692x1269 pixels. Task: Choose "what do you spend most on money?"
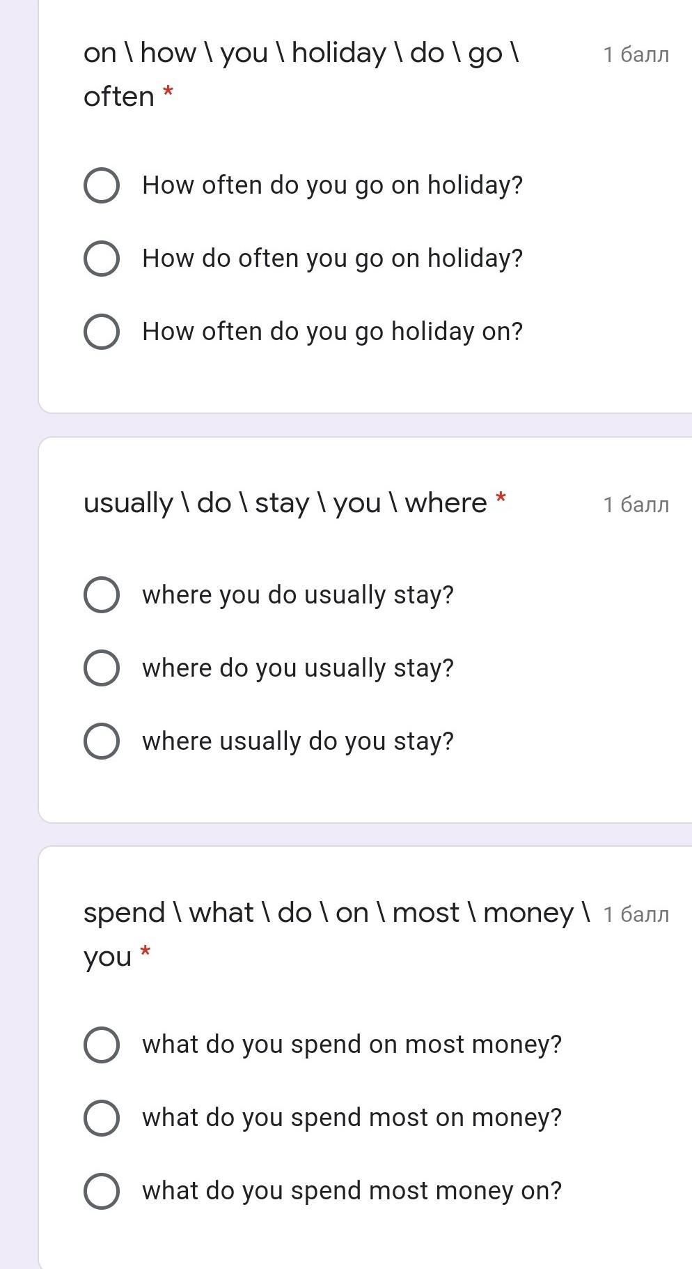[x=102, y=1118]
